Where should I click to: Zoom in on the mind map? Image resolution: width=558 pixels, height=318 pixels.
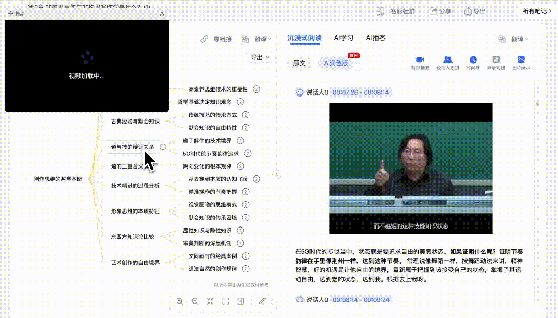point(180,301)
